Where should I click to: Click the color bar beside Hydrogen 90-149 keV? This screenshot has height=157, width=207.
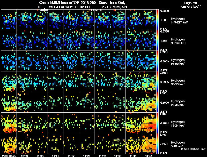coord(157,40)
